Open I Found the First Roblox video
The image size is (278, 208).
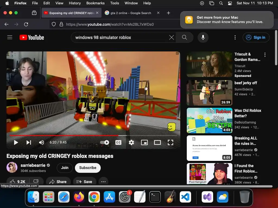tap(209, 174)
